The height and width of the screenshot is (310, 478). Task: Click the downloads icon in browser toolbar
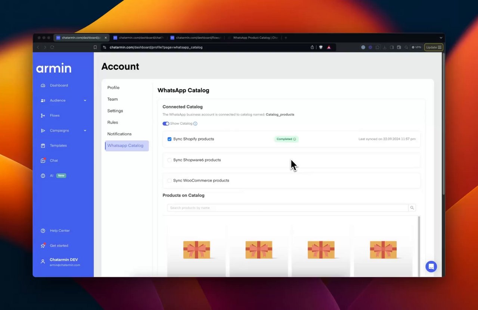(x=385, y=47)
